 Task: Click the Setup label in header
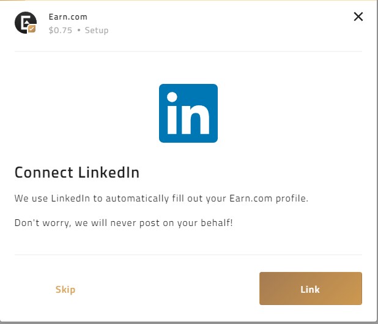click(x=97, y=30)
